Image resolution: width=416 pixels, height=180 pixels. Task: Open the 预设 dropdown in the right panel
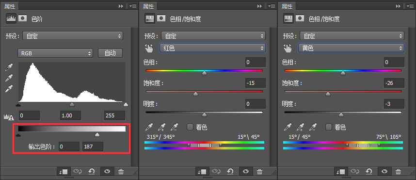click(x=352, y=36)
